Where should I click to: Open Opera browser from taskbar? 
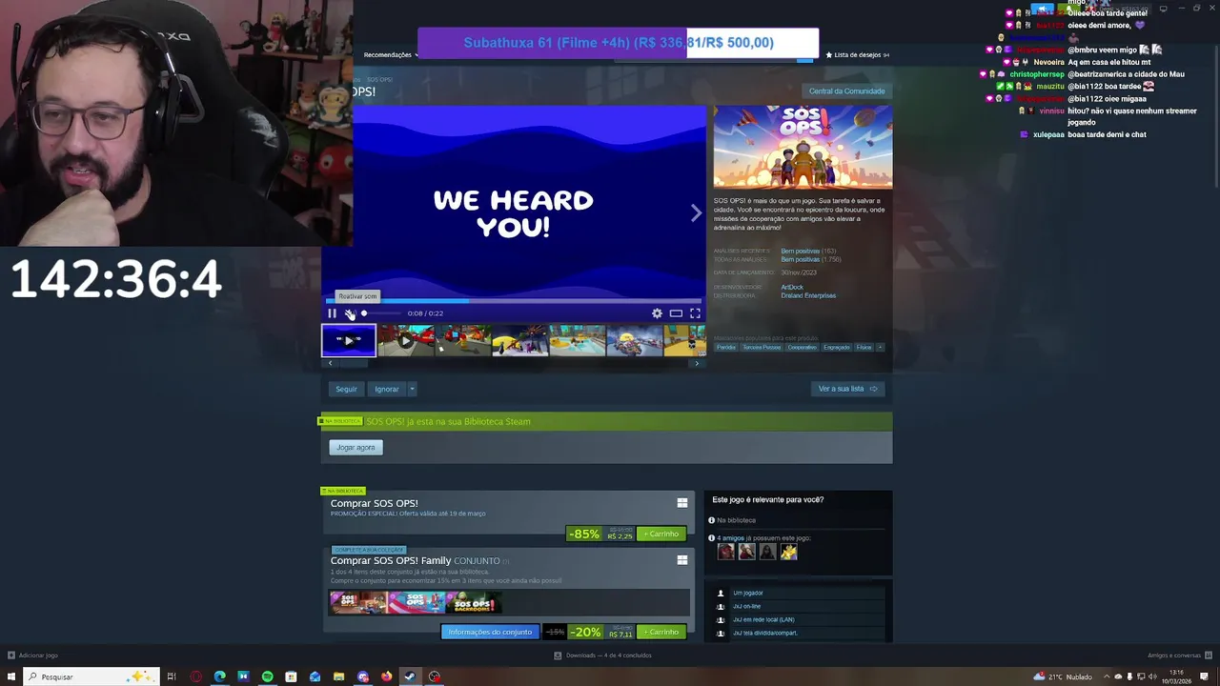click(x=195, y=676)
